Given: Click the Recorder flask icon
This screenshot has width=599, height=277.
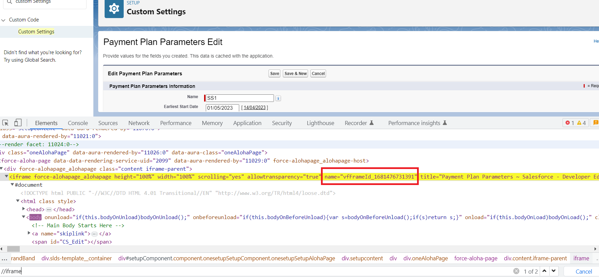Looking at the screenshot, I should coord(372,123).
